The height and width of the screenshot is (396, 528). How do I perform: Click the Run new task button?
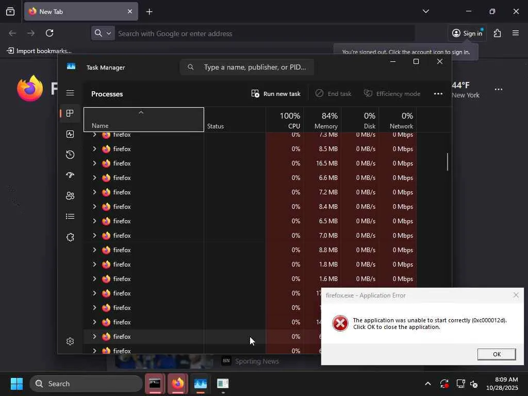[276, 94]
